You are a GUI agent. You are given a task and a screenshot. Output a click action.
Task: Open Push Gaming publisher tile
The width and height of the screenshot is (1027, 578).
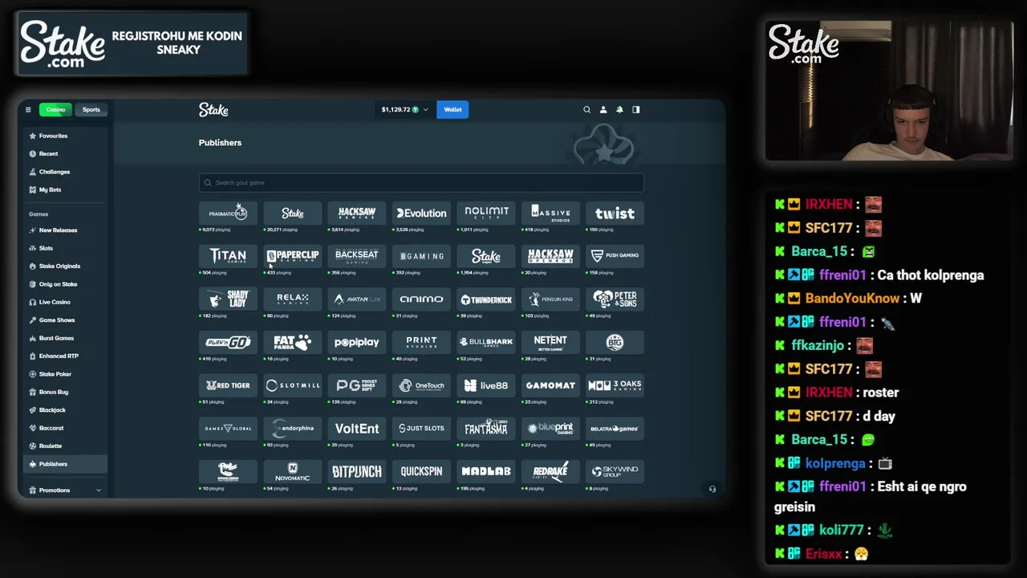pyautogui.click(x=615, y=256)
